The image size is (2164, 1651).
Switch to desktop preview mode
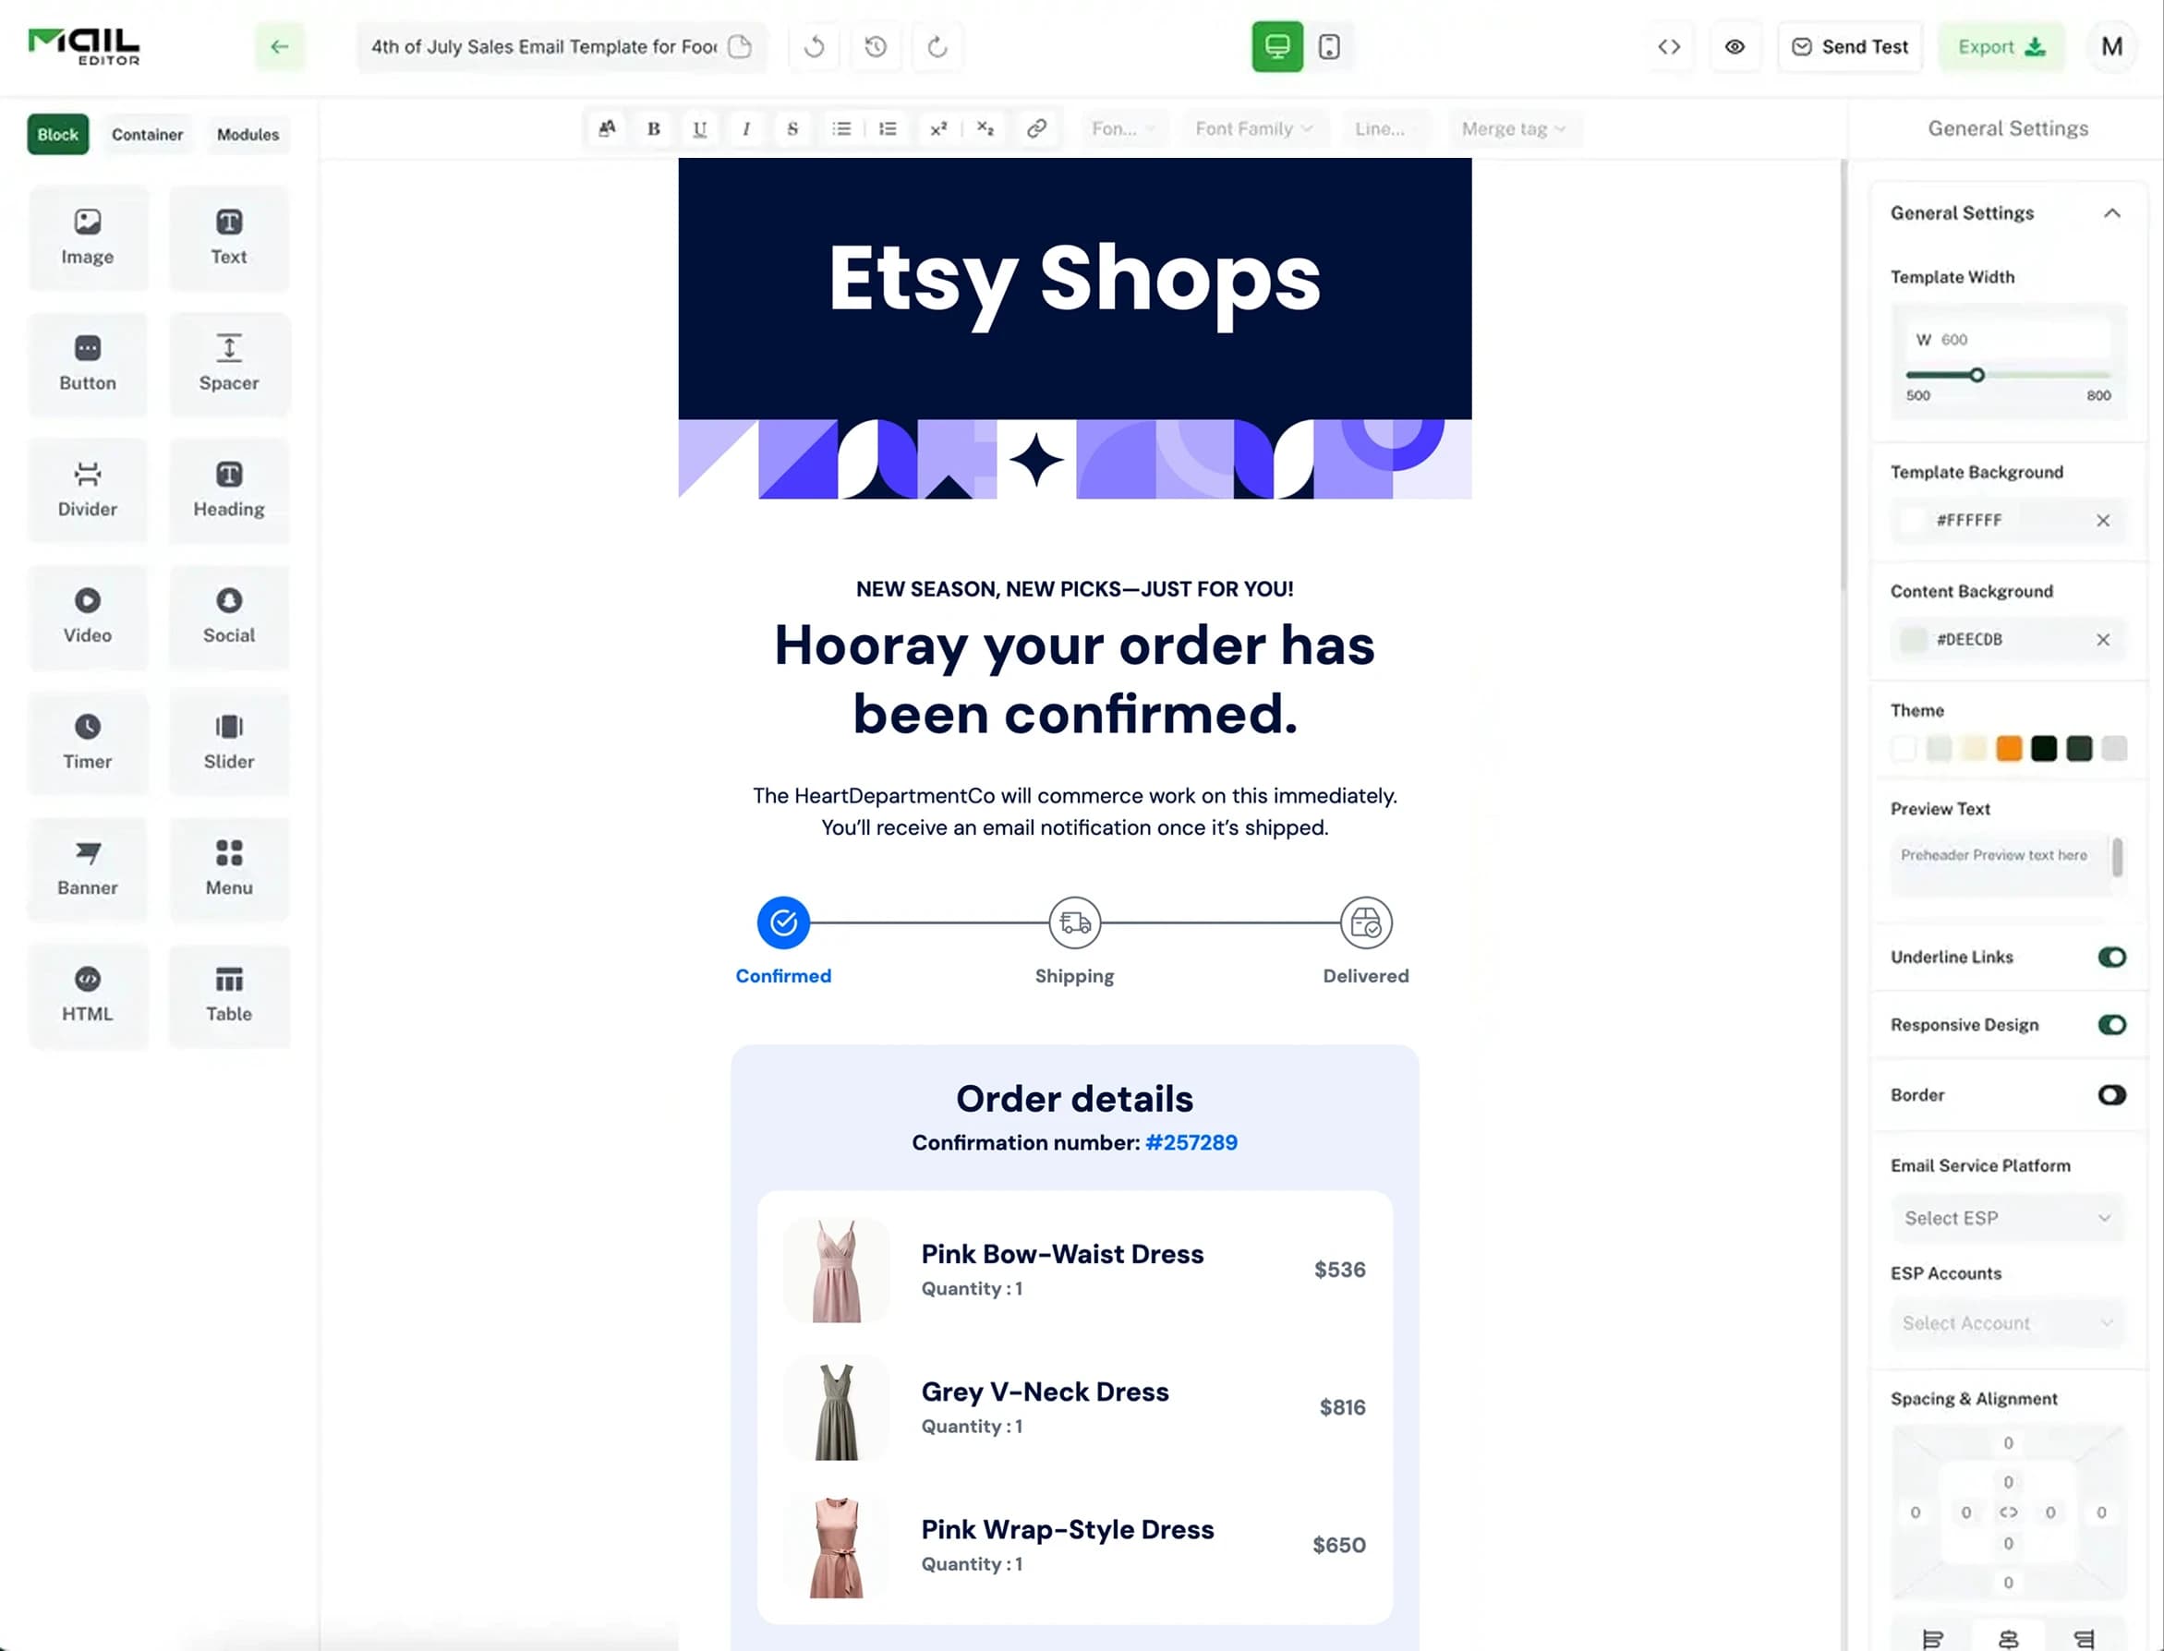point(1276,46)
